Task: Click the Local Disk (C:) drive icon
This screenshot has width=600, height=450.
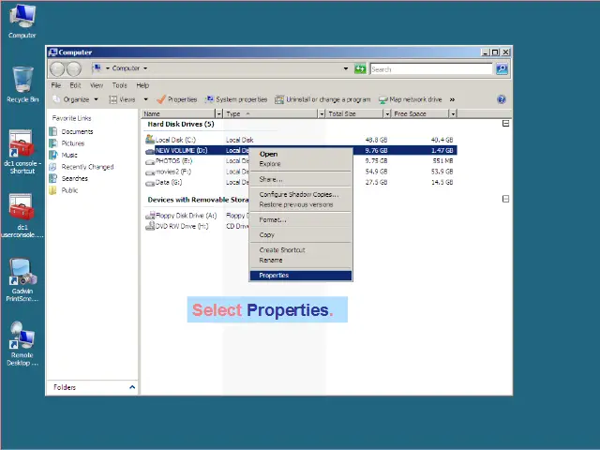Action: [x=150, y=140]
